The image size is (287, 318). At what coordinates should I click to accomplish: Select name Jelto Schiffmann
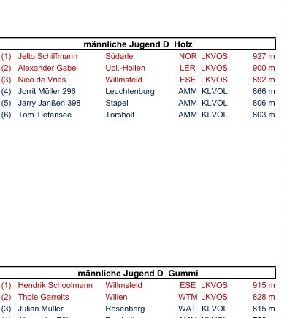pos(47,56)
